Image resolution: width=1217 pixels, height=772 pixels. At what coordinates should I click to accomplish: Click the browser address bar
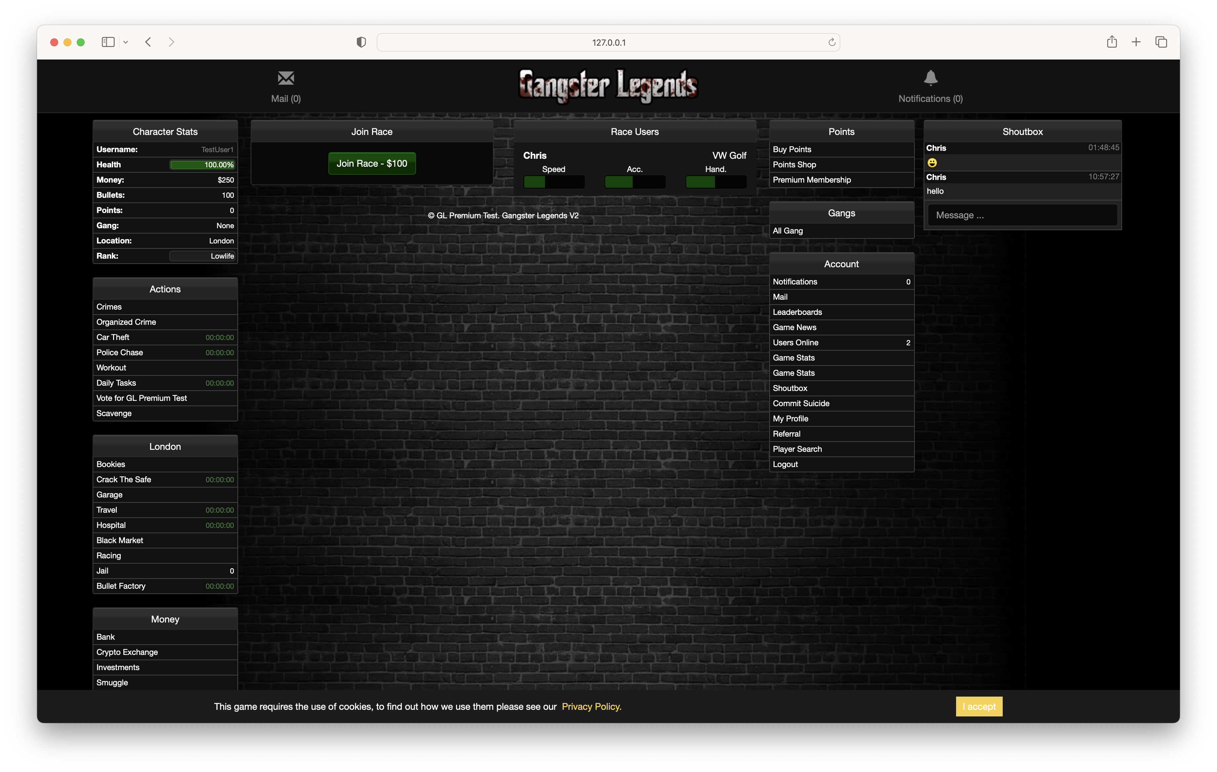[x=608, y=42]
